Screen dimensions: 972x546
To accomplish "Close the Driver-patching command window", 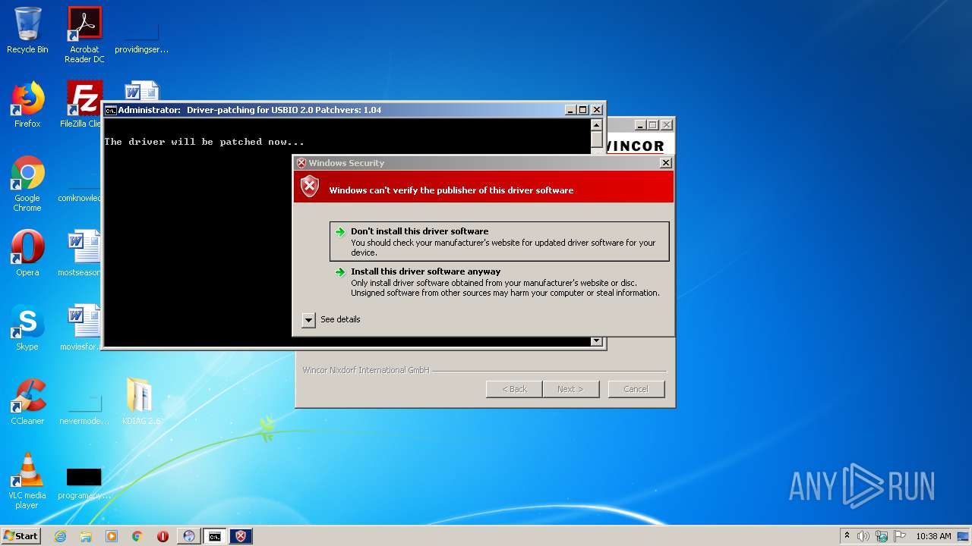I will pyautogui.click(x=597, y=110).
